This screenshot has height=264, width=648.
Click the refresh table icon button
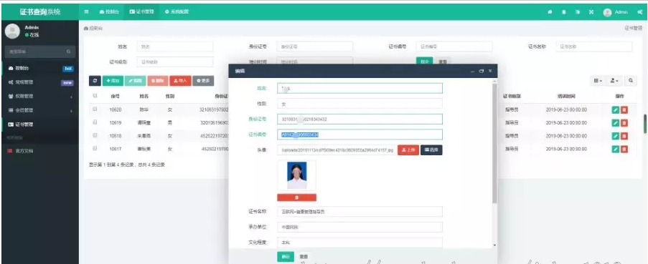click(95, 81)
